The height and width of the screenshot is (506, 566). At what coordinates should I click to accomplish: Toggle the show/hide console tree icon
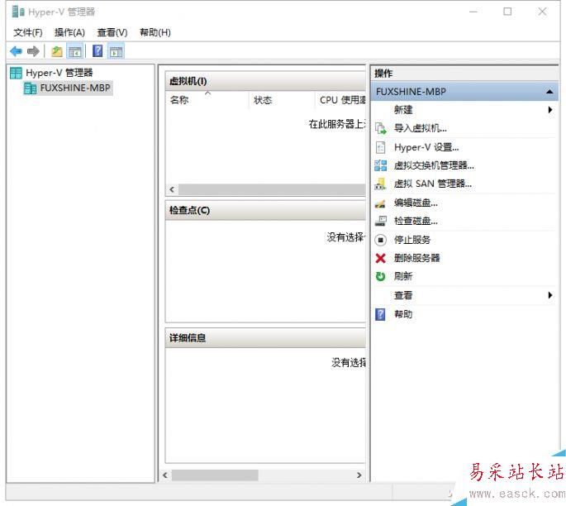click(x=75, y=51)
